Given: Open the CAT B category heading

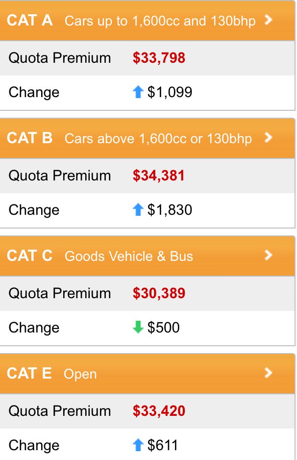Looking at the screenshot, I should 30,138.
